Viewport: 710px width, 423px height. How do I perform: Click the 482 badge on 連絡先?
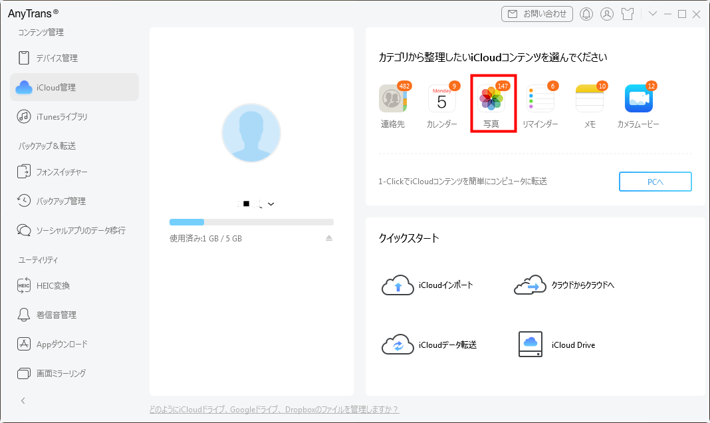tap(404, 86)
